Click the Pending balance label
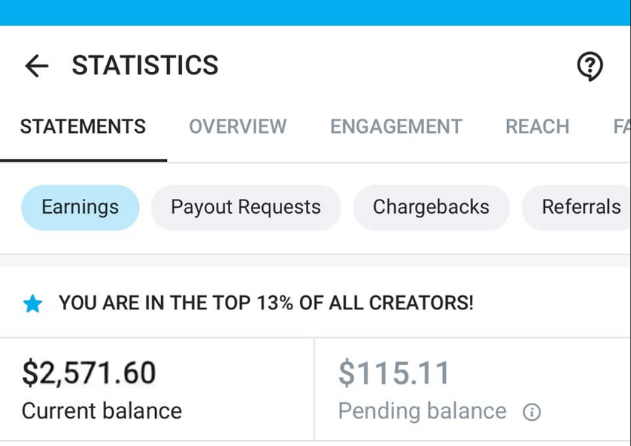631x446 pixels. tap(422, 411)
